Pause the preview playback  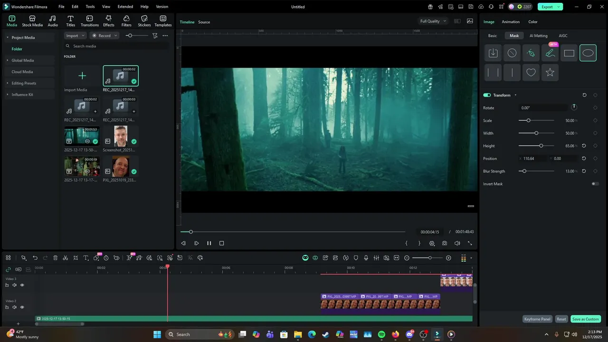coord(209,243)
